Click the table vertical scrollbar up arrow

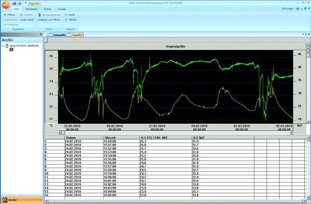[x=308, y=137]
